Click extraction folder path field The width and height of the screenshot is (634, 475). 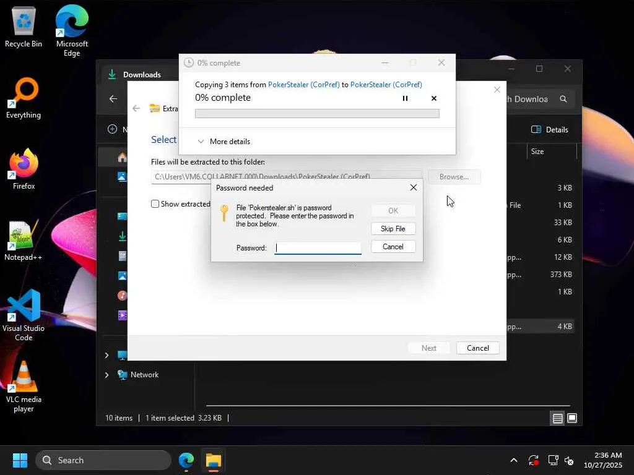point(286,177)
